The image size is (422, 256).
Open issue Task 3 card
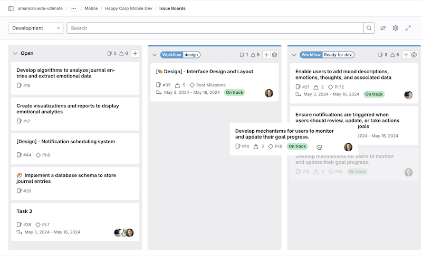coord(24,211)
